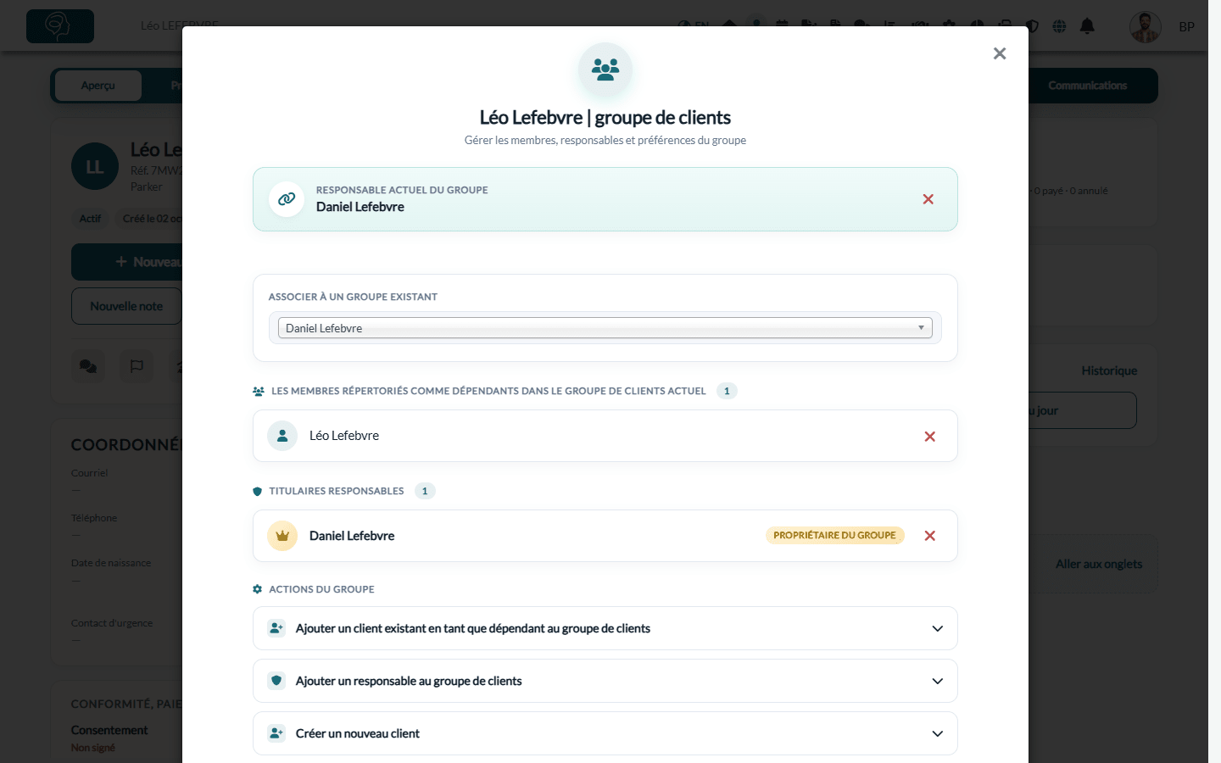Expand 'Ajouter un responsable au groupe de clients'
Viewport: 1221px width, 763px height.
(605, 681)
